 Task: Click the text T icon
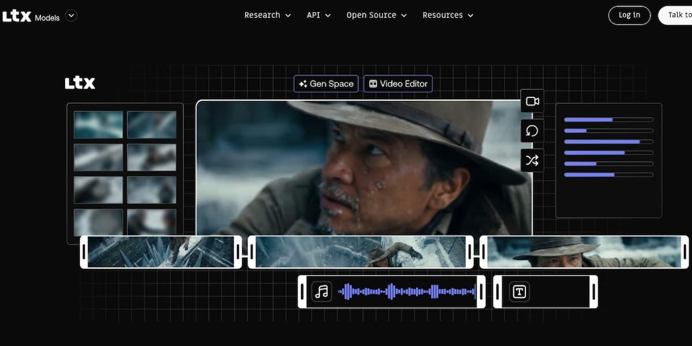(520, 292)
